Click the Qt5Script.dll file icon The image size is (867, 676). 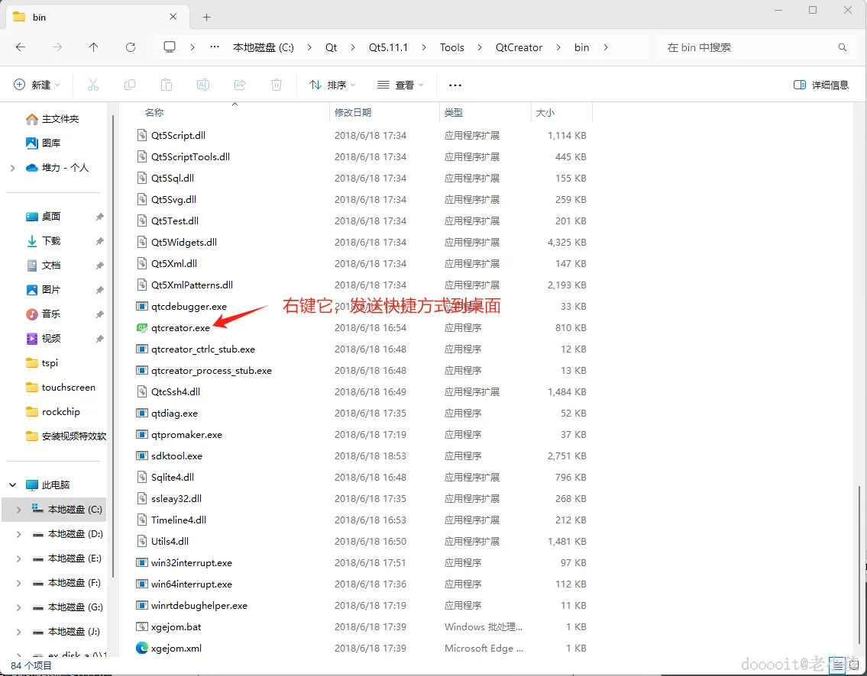142,135
